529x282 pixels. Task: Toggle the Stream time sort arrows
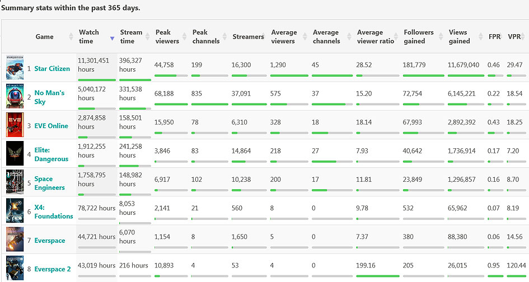[x=147, y=36]
